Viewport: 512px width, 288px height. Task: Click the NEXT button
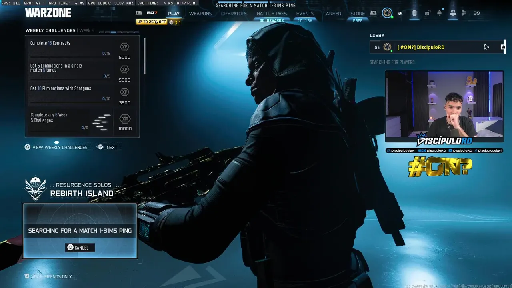pos(112,147)
